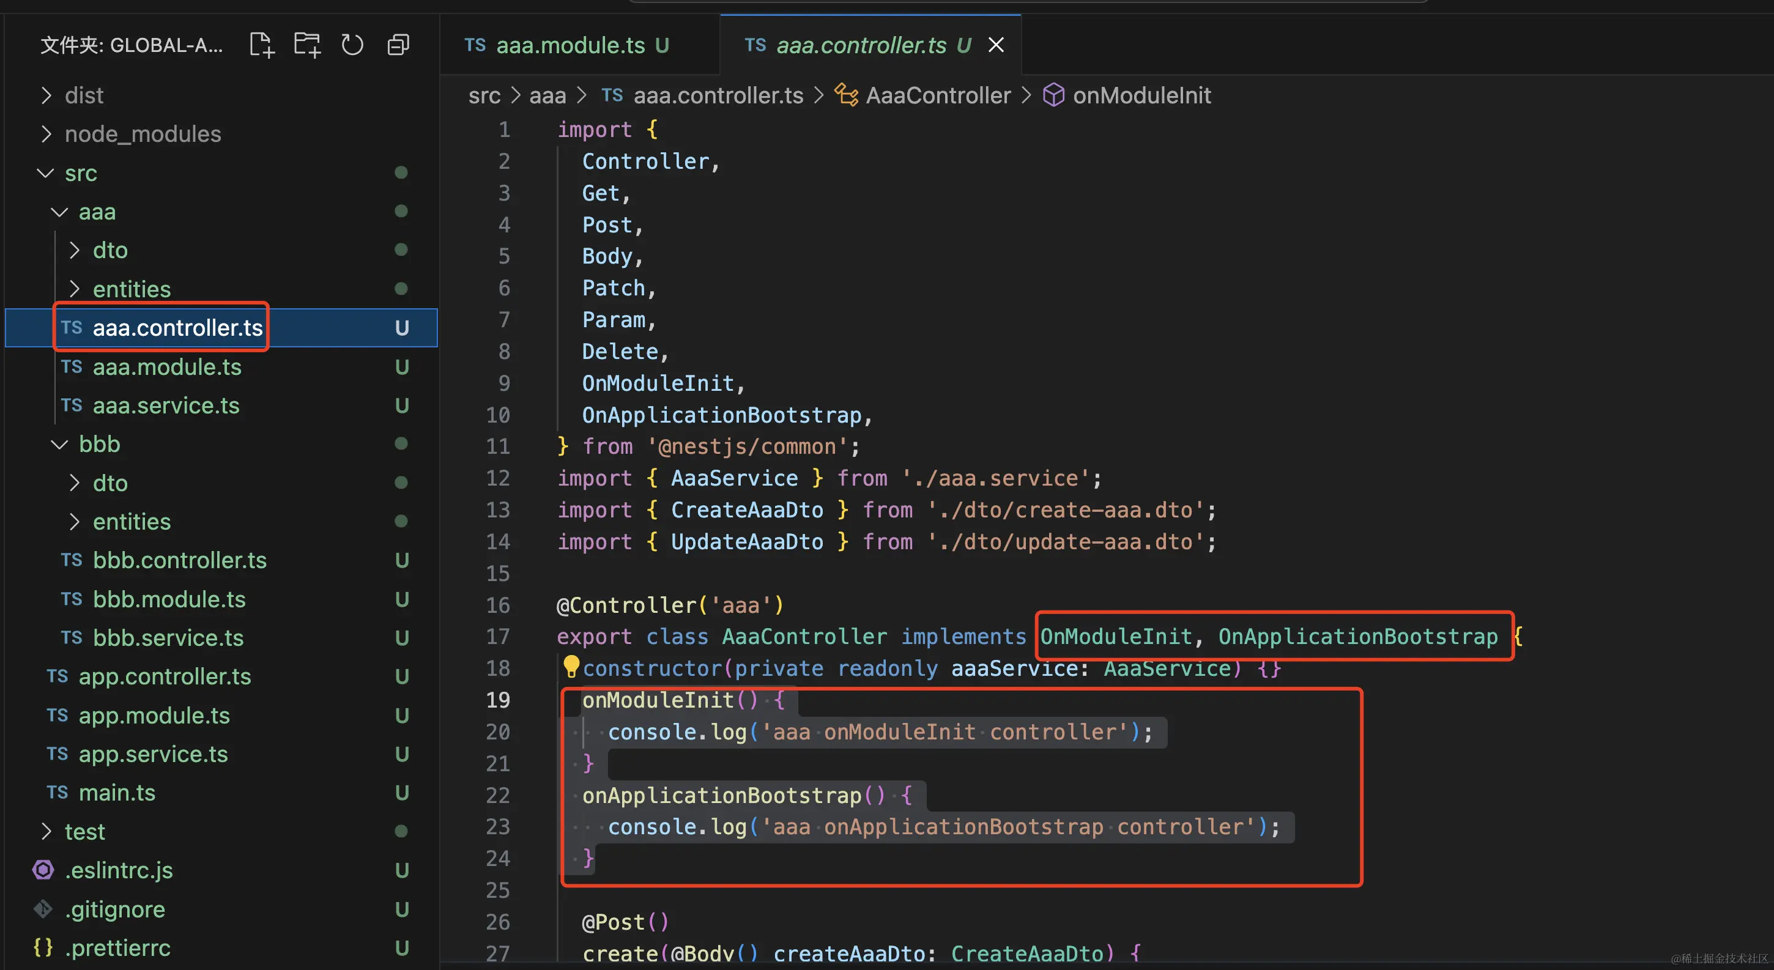Click the AaaController class icon in breadcrumb
The width and height of the screenshot is (1774, 970).
pos(847,95)
